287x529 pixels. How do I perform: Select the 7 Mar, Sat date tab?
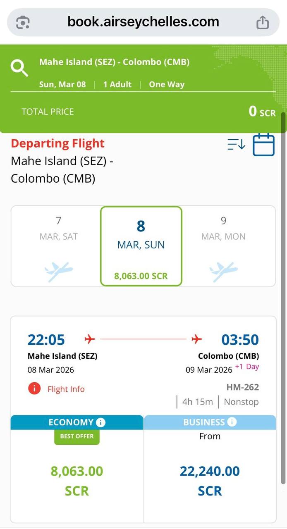coord(59,245)
